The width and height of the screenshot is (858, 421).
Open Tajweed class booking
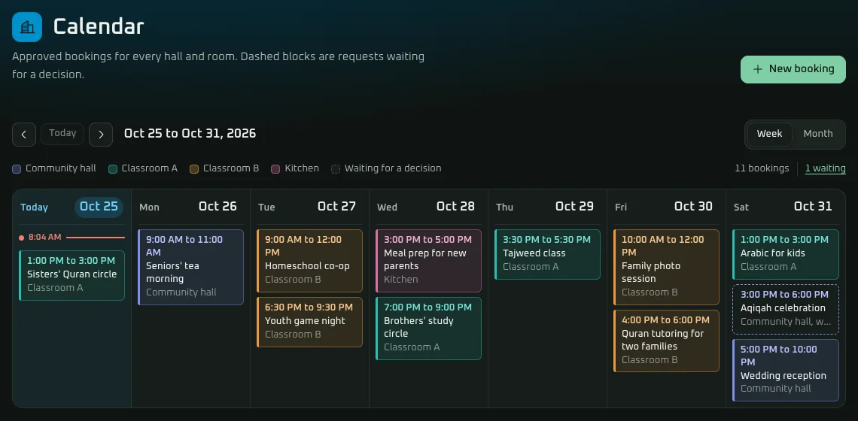[x=547, y=254]
